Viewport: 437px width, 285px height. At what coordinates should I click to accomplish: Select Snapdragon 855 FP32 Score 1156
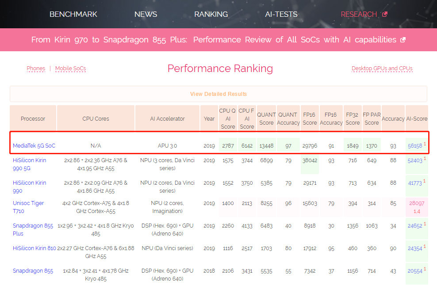353,271
